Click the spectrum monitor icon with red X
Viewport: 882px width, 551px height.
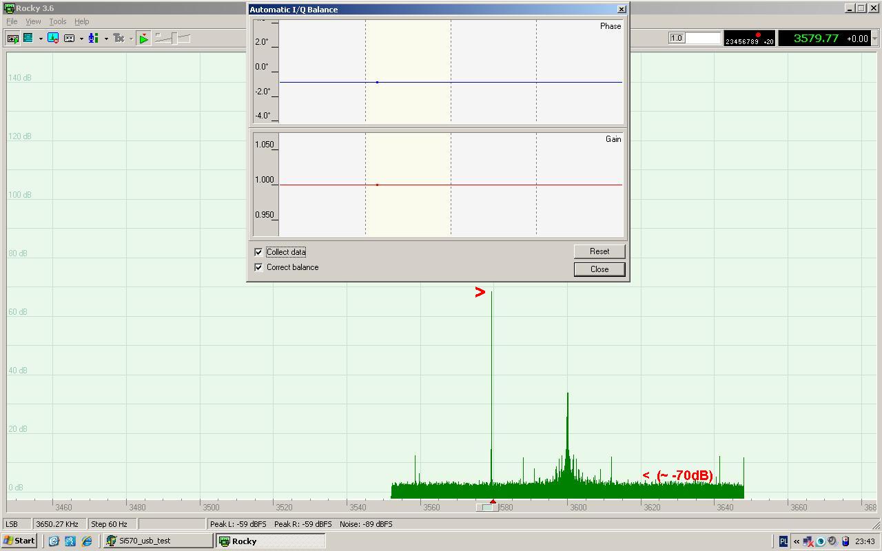pos(53,39)
